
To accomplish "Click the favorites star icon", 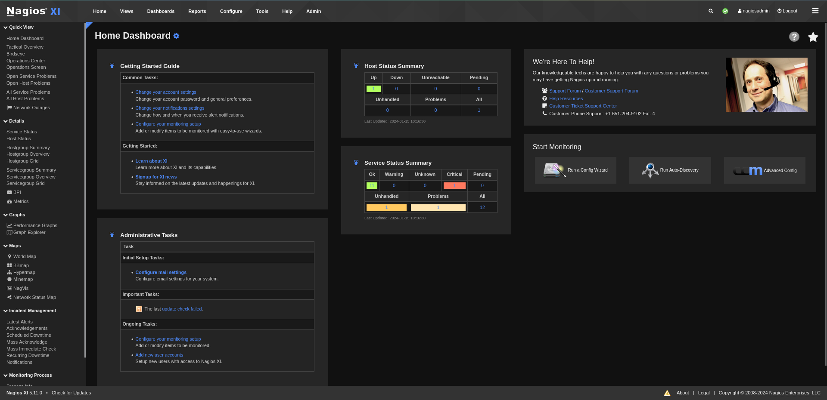I will point(813,37).
